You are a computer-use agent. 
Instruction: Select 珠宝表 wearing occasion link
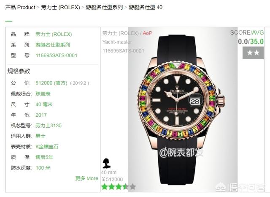(x=43, y=94)
